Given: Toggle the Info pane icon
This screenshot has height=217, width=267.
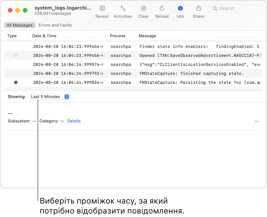Looking at the screenshot, I should coord(180,8).
